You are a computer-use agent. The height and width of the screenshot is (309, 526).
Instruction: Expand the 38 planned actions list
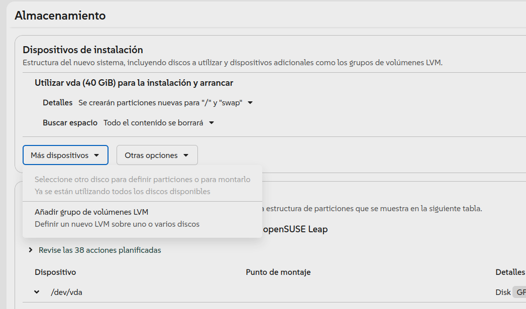tap(99, 250)
